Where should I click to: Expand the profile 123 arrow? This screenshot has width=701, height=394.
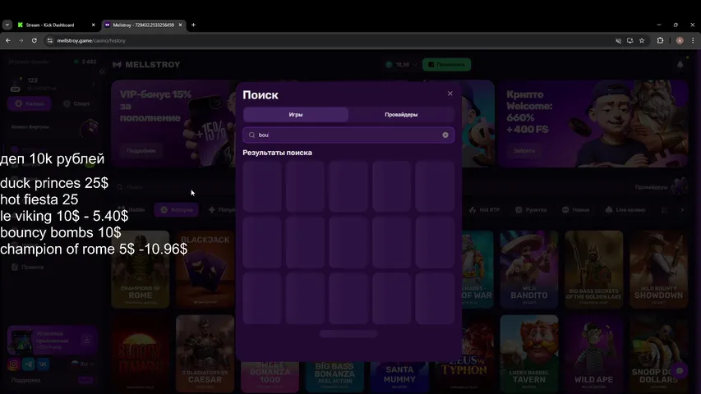click(94, 84)
